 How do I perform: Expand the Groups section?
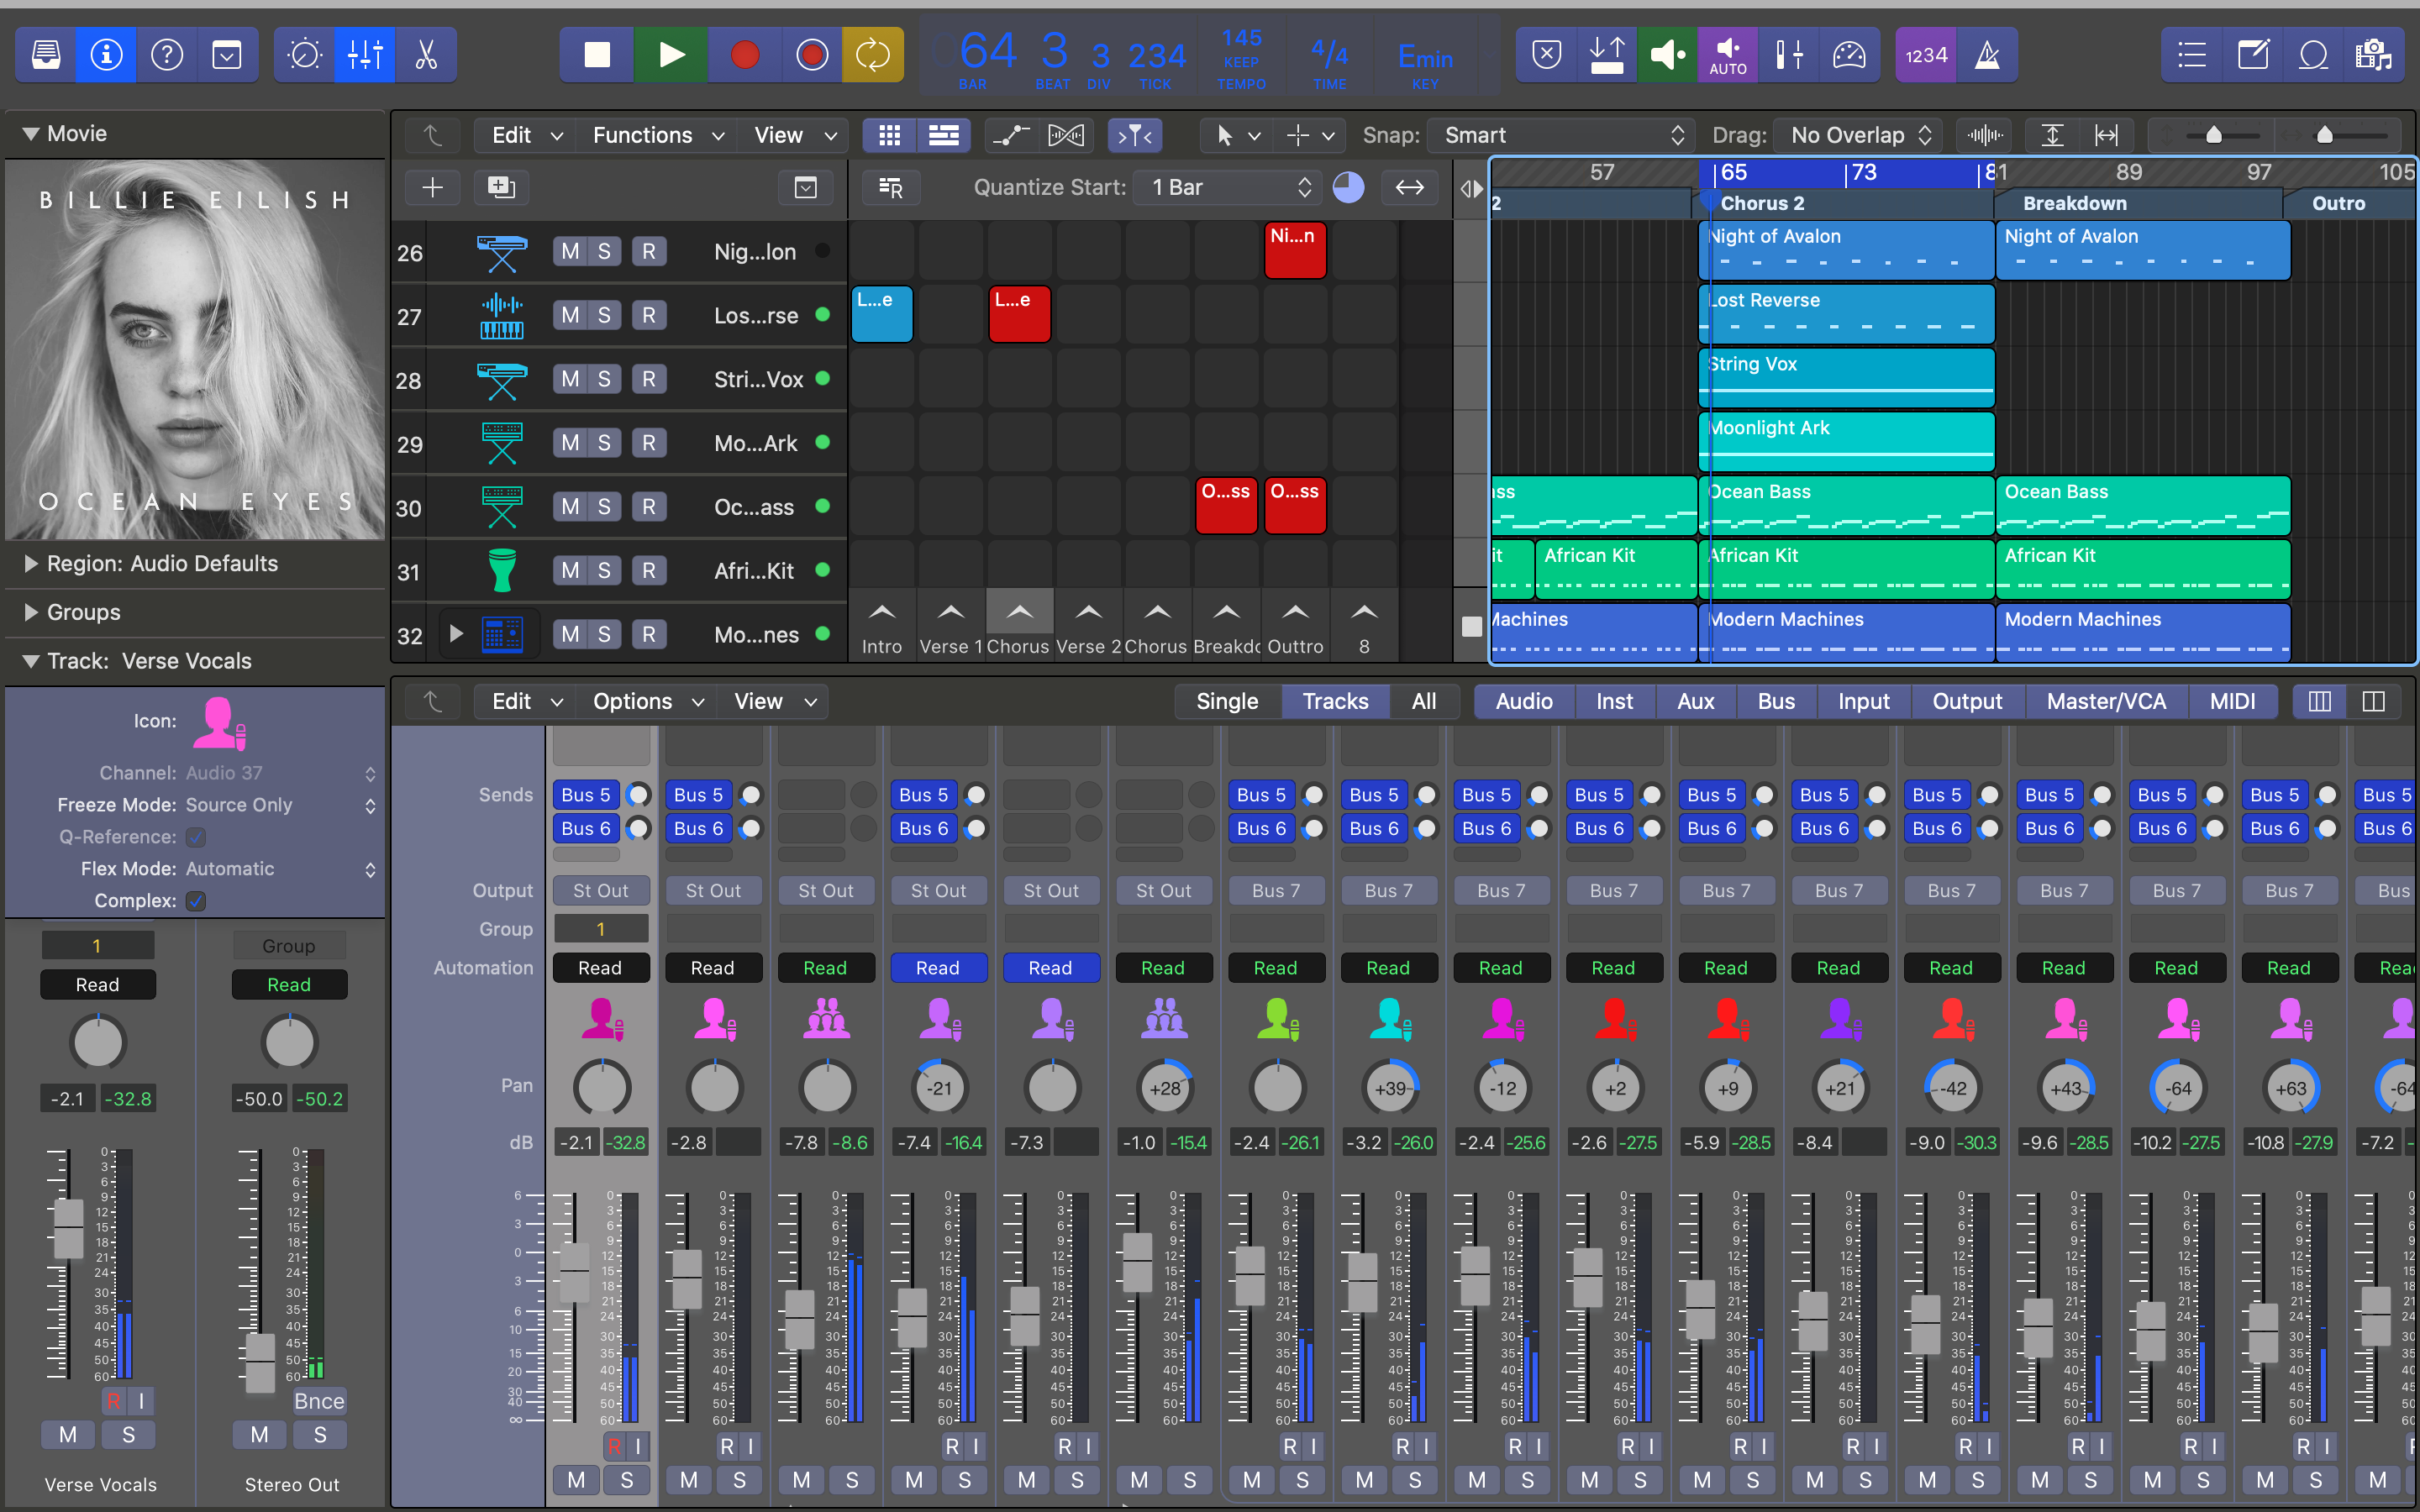[31, 612]
